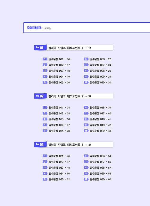The height and width of the screenshot is (206, 150).
Task: Jump to 필수문장 024 entry
Action: pos(59,173)
